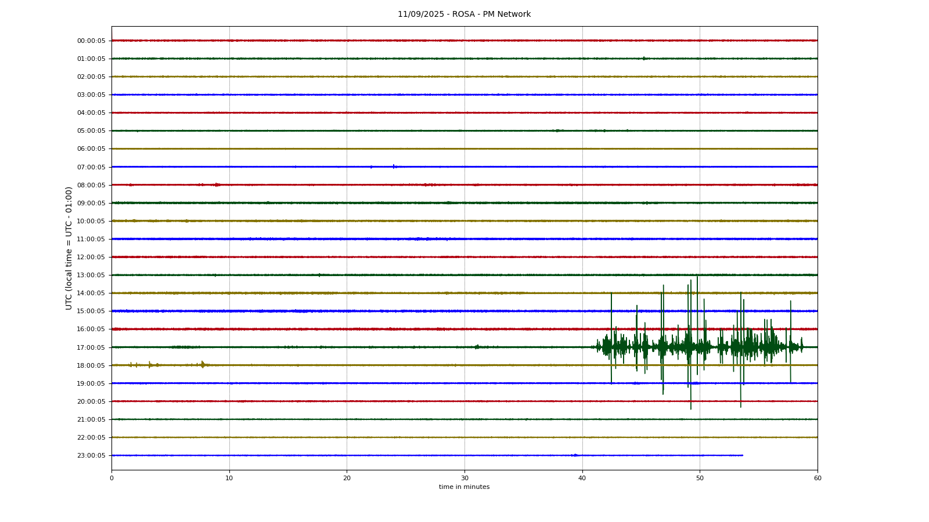The height and width of the screenshot is (522, 929).
Task: Click the end of the 23:00 blue trace
Action: point(742,455)
